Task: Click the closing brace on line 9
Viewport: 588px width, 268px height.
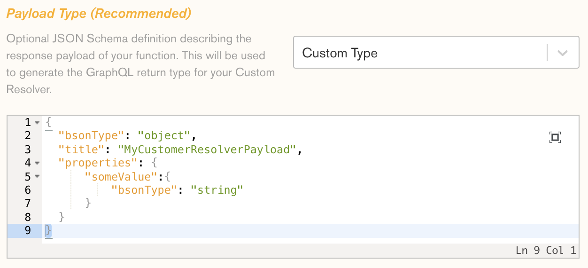Action: click(48, 230)
